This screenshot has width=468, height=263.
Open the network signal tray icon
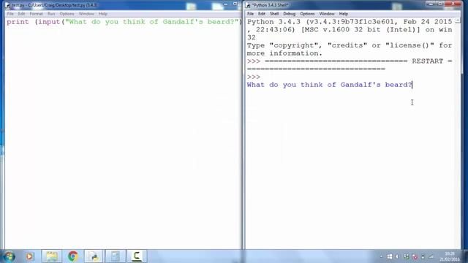point(431,256)
